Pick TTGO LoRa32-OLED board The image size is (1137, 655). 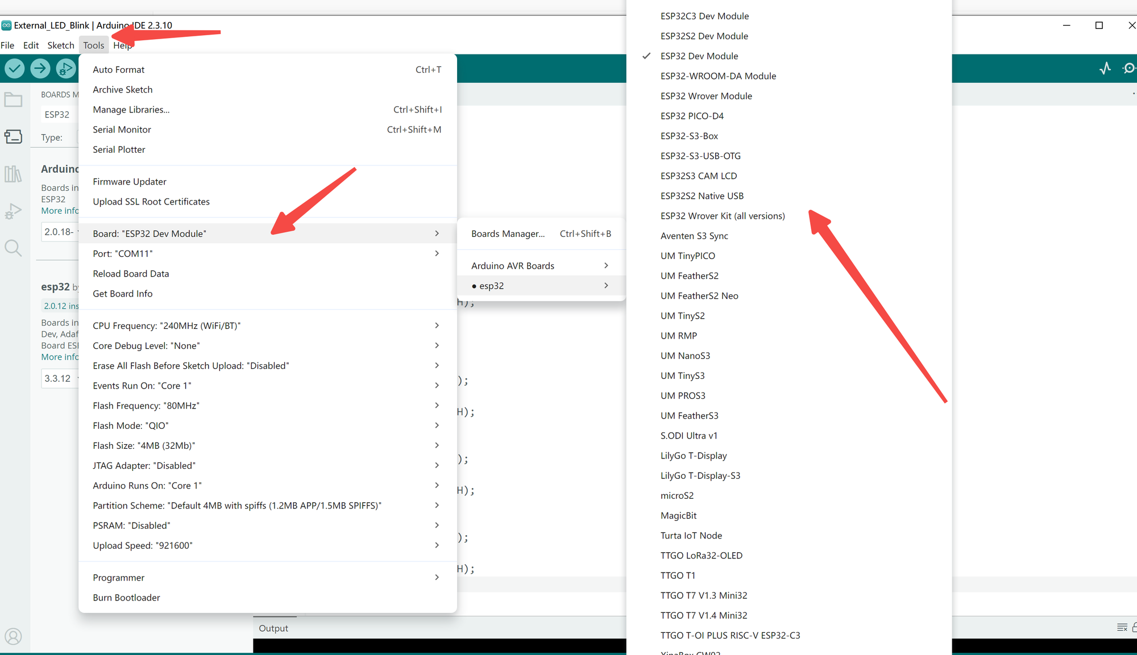click(789, 556)
